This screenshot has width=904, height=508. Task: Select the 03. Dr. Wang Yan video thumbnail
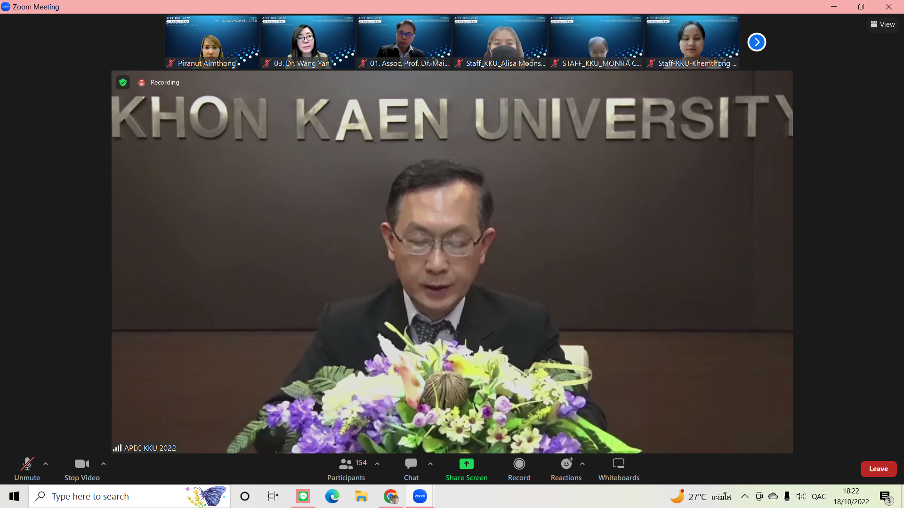pyautogui.click(x=308, y=42)
